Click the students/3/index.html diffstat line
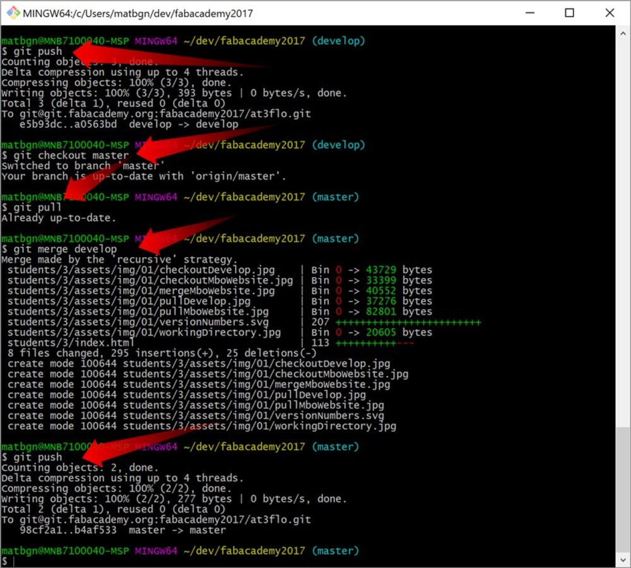Image resolution: width=631 pixels, height=568 pixels. tap(211, 343)
